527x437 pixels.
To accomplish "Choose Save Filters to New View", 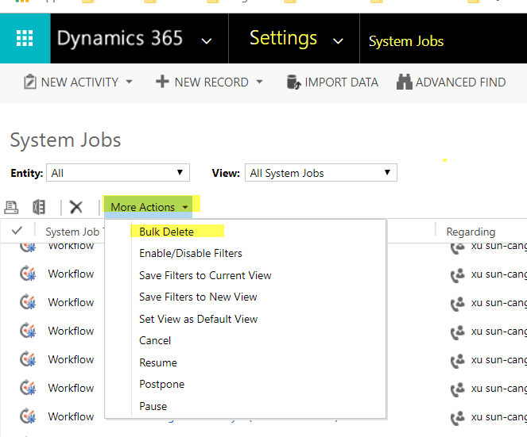I will (198, 297).
